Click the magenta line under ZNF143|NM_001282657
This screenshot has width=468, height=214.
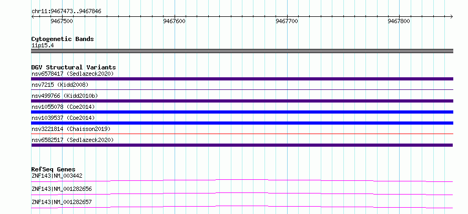pos(242,207)
